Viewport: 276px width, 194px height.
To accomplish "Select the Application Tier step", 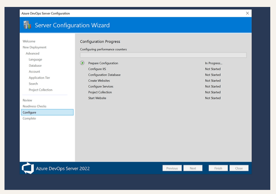I will 39,78.
